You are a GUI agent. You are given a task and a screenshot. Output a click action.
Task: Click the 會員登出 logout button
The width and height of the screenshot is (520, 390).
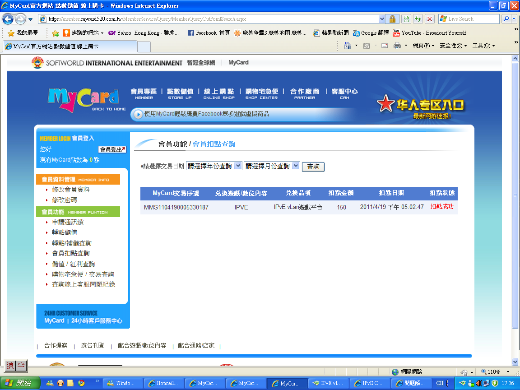click(112, 149)
